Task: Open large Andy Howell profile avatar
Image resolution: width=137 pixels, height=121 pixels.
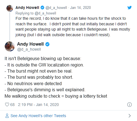Action: (10, 46)
